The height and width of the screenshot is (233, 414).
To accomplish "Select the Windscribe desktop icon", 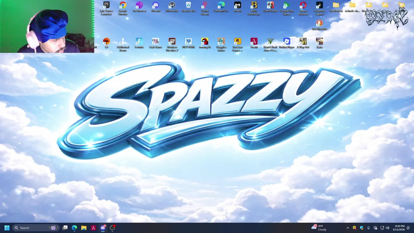I will coord(172,7).
